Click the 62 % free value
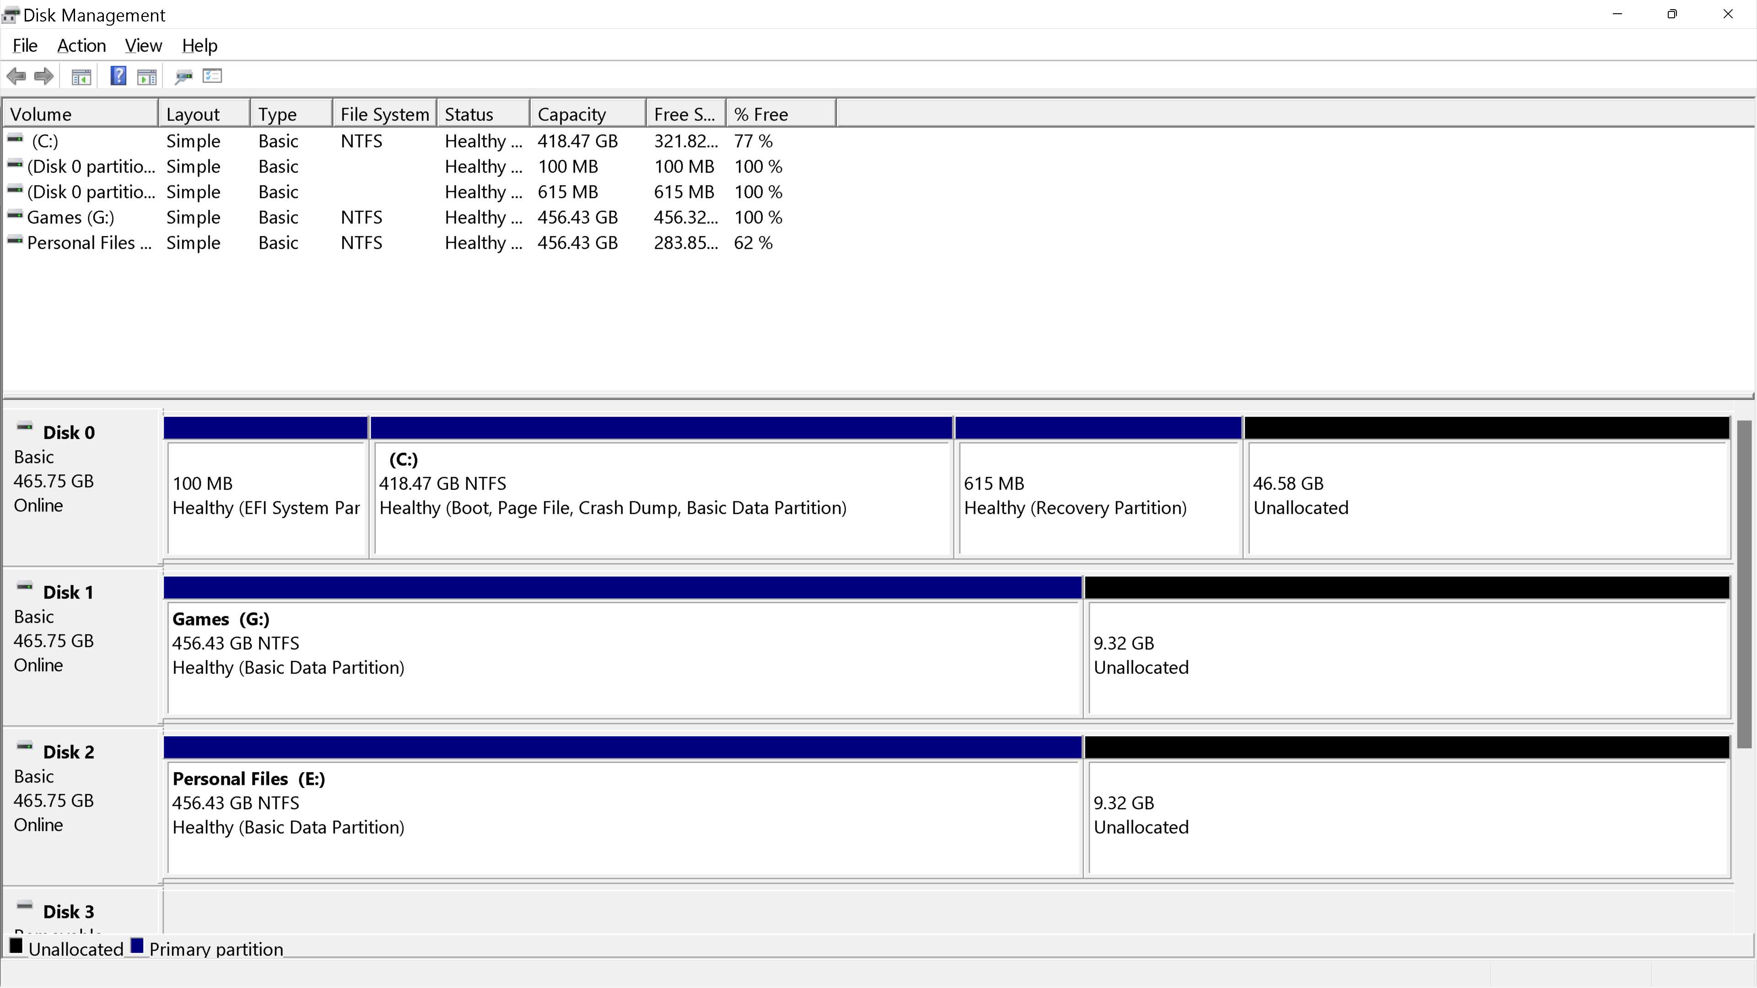The width and height of the screenshot is (1757, 988). click(x=753, y=243)
